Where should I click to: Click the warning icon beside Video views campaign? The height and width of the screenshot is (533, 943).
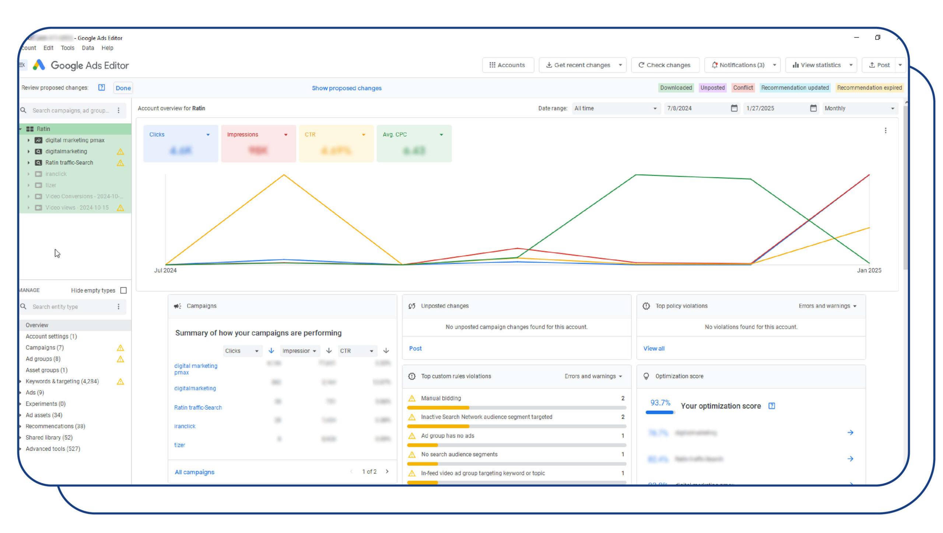pos(120,208)
